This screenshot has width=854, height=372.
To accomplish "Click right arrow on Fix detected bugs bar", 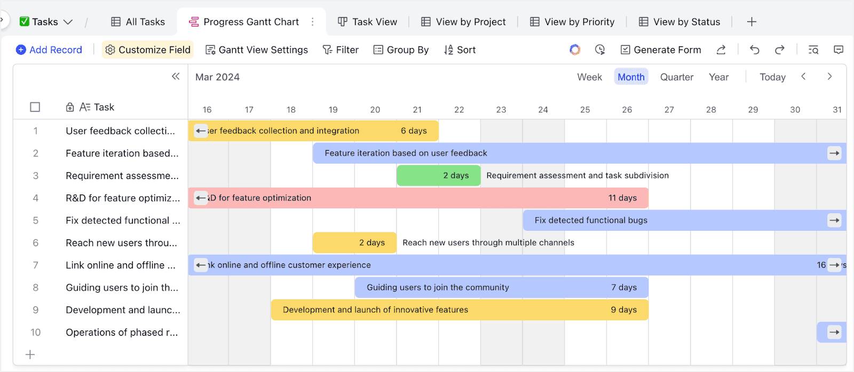I will (834, 220).
